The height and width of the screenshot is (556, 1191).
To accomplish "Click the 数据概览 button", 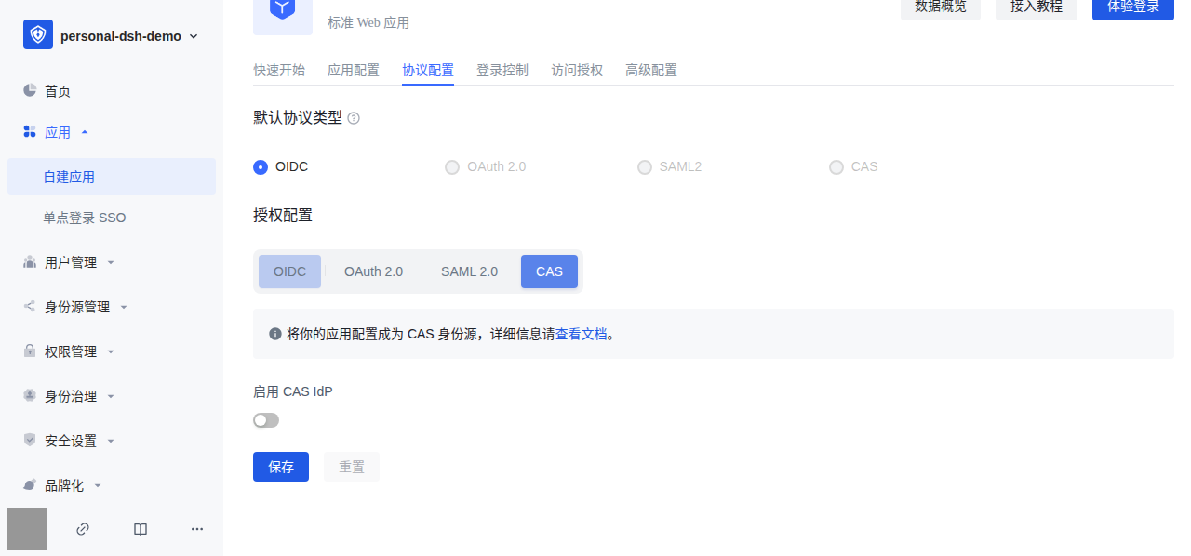I will coord(941,7).
